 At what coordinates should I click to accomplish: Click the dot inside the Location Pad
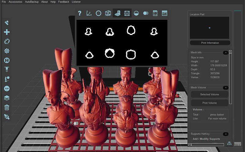(x=209, y=28)
